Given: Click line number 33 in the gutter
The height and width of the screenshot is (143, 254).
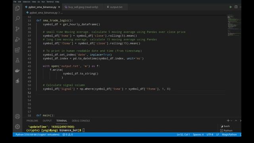Looking at the screenshot, I should click(29, 21).
